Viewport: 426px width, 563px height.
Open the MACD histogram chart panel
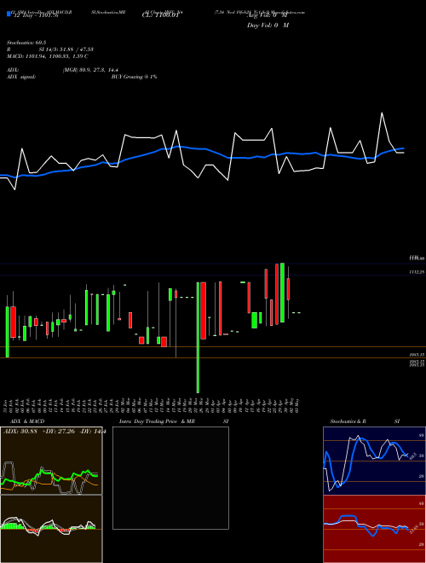point(51,529)
